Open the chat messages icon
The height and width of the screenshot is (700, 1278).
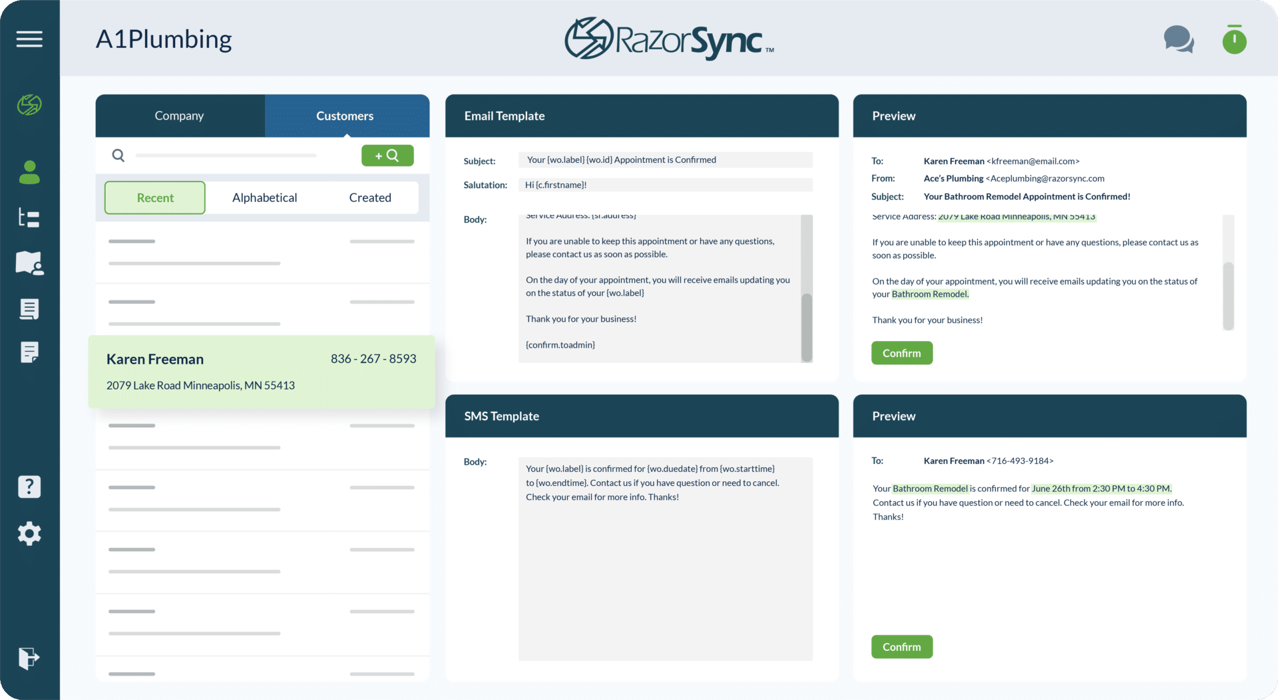click(x=1179, y=39)
